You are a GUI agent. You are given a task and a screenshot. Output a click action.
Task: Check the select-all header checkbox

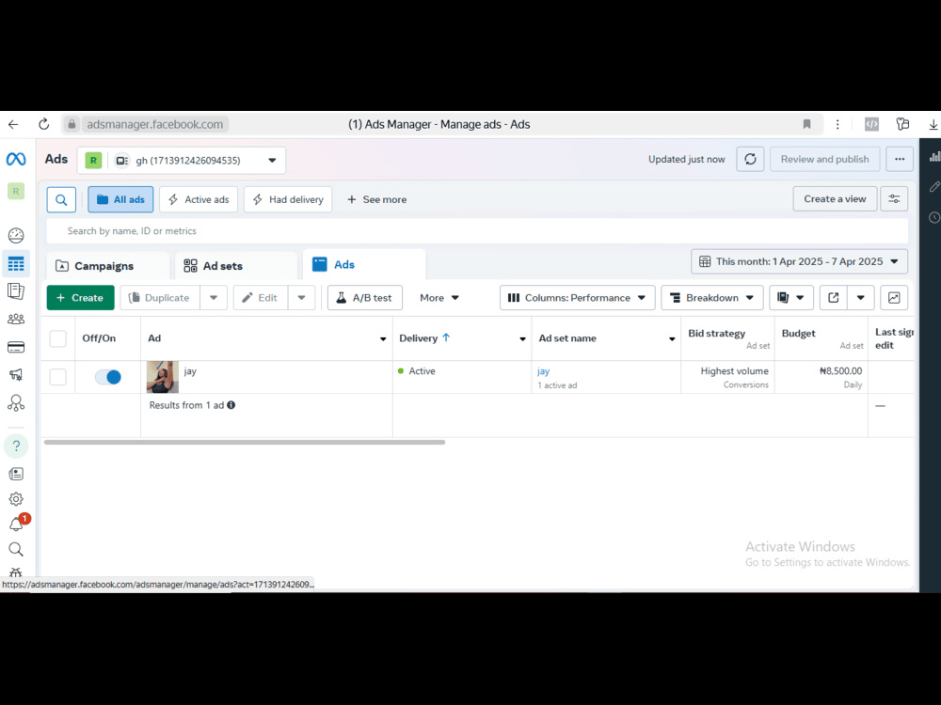click(x=57, y=338)
